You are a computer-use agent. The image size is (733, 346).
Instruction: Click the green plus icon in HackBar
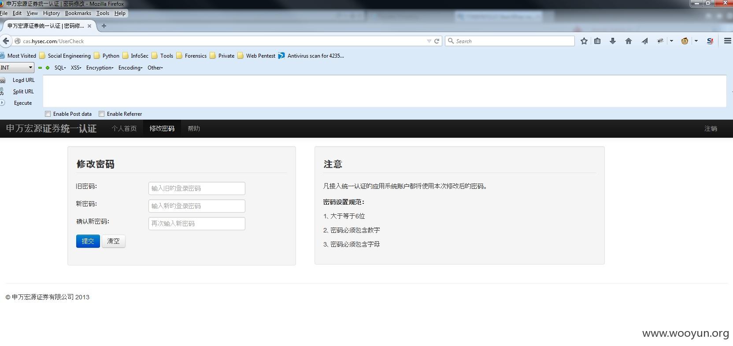coord(48,68)
